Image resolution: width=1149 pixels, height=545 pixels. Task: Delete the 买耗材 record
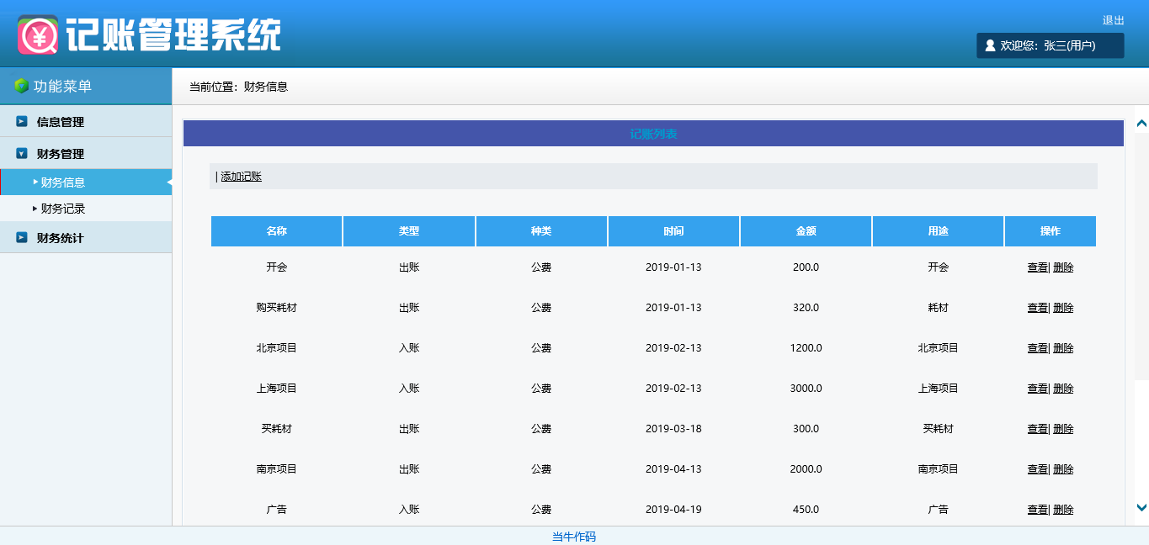point(1063,429)
